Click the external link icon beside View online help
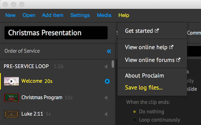201x125 pixels. coord(171,47)
